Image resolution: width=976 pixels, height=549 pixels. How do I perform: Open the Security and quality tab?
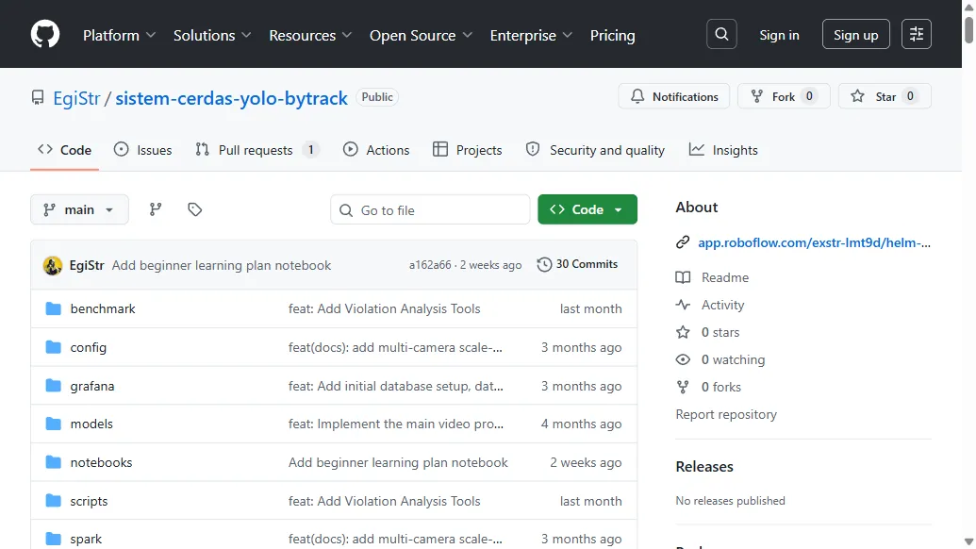pyautogui.click(x=595, y=150)
